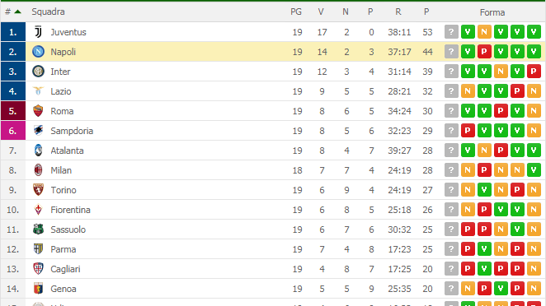Click the Roma crest icon
Screen dimensions: 546x306
click(x=38, y=111)
